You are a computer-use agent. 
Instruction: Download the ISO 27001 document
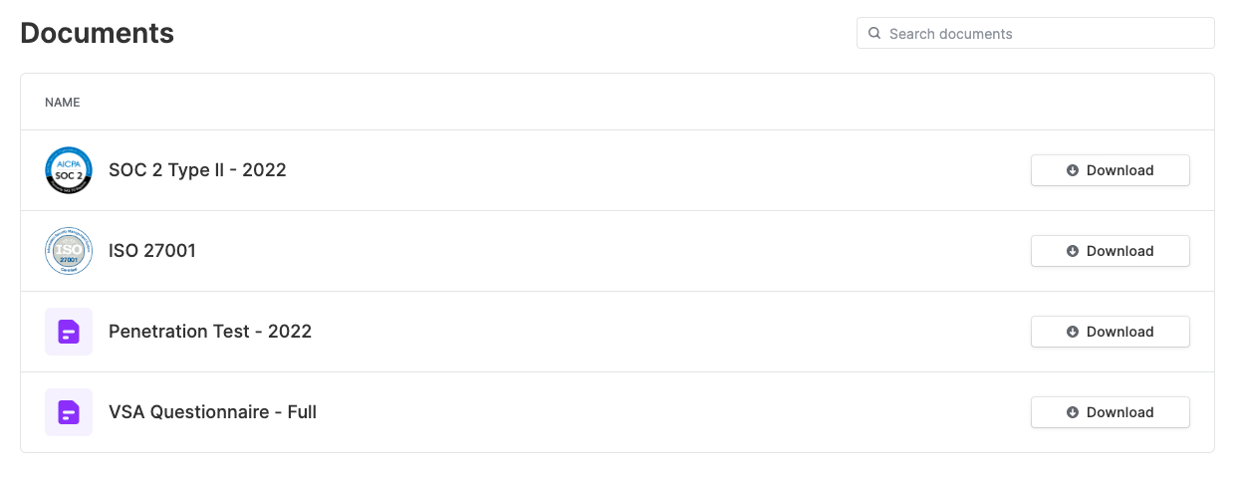click(1110, 251)
